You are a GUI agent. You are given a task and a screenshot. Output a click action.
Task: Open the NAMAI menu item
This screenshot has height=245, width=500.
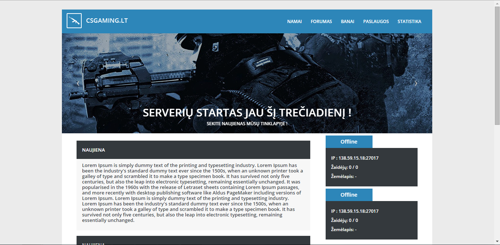click(295, 21)
